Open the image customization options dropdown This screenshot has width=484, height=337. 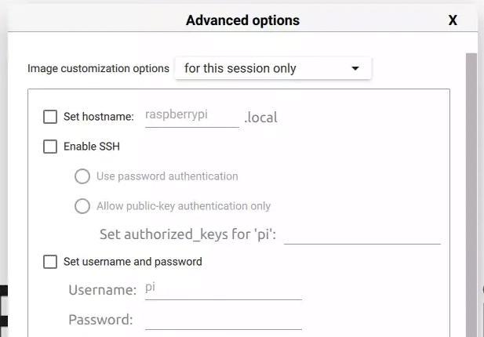coord(272,68)
